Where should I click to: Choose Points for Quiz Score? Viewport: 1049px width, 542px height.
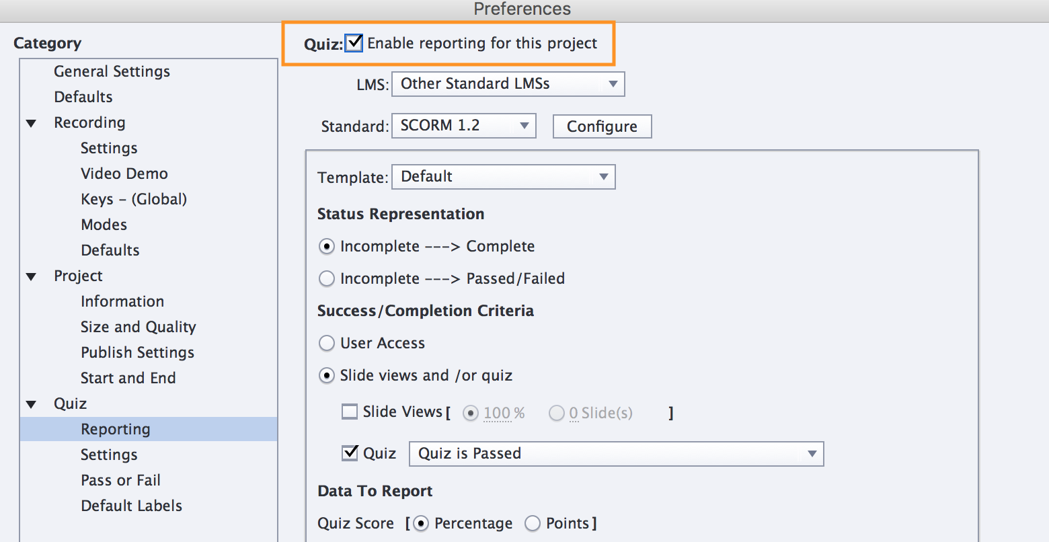point(533,523)
